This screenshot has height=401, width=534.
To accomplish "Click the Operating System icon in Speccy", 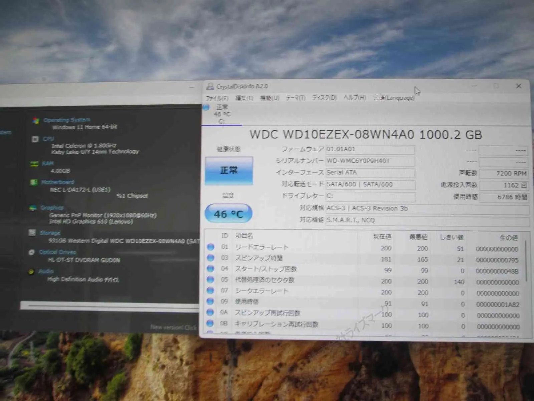I will point(36,120).
